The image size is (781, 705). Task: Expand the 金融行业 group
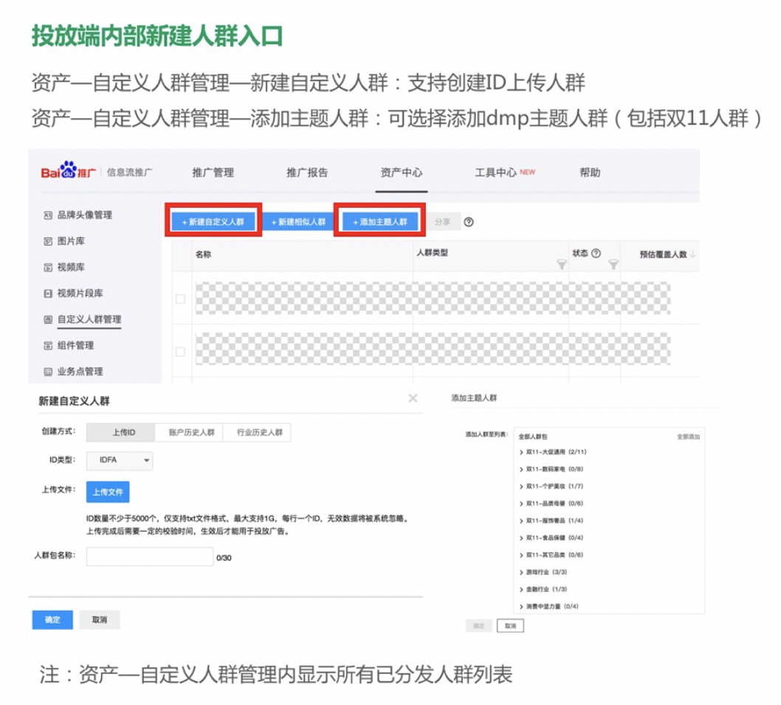point(543,588)
